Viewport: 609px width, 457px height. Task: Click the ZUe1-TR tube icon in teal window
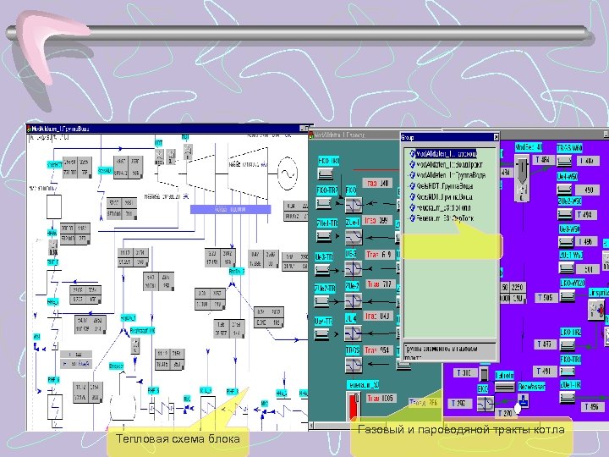click(323, 236)
